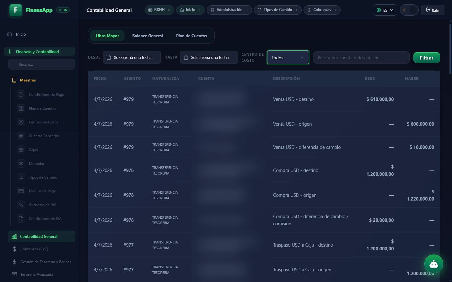Screen dimensions: 452x282
Task: Click the Venta USD - destino description
Action: point(293,99)
